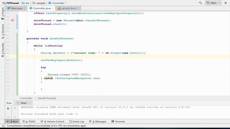Click handleThread() in the editor breadcrumb bar
Screen dimensions: 230x129
47,98
